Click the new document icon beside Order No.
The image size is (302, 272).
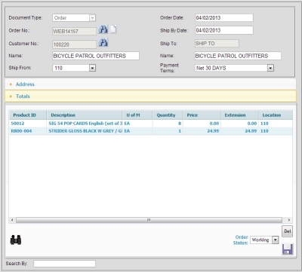[x=113, y=29]
